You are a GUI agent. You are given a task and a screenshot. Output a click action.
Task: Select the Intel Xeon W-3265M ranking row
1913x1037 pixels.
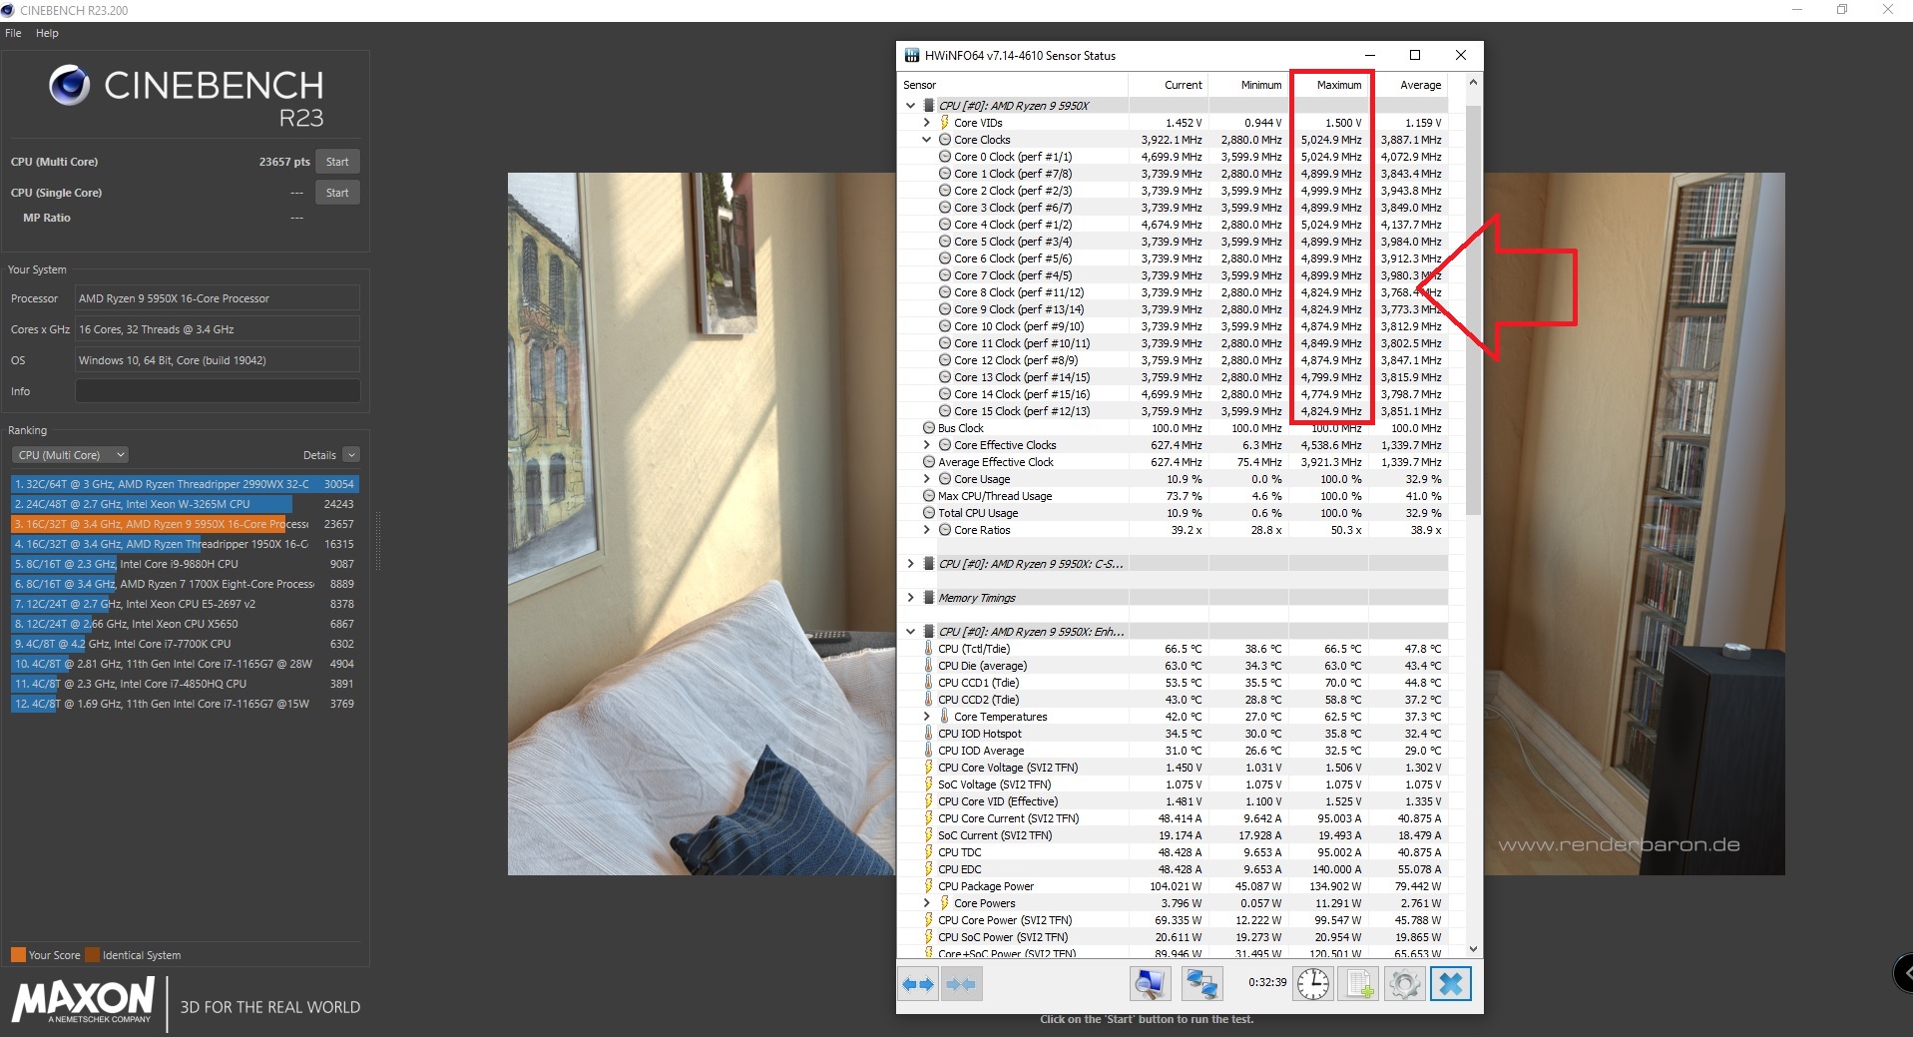click(x=185, y=504)
